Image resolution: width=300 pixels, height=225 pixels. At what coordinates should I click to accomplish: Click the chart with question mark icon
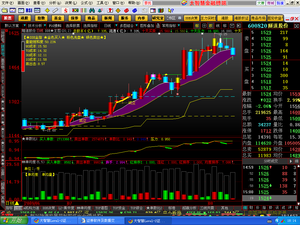pyautogui.click(x=110, y=10)
